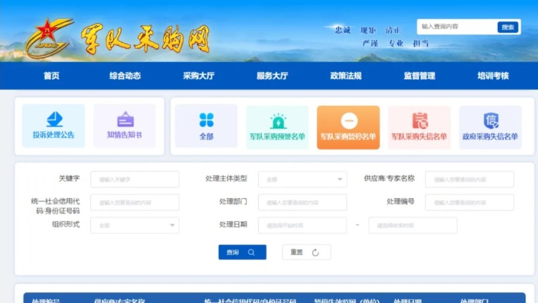Screen dimensions: 538x303
Task: Open 知情告知书 card icon
Action: 125,119
